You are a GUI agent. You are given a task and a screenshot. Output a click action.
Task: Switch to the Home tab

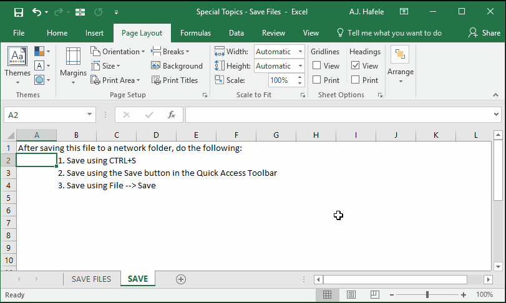[57, 33]
